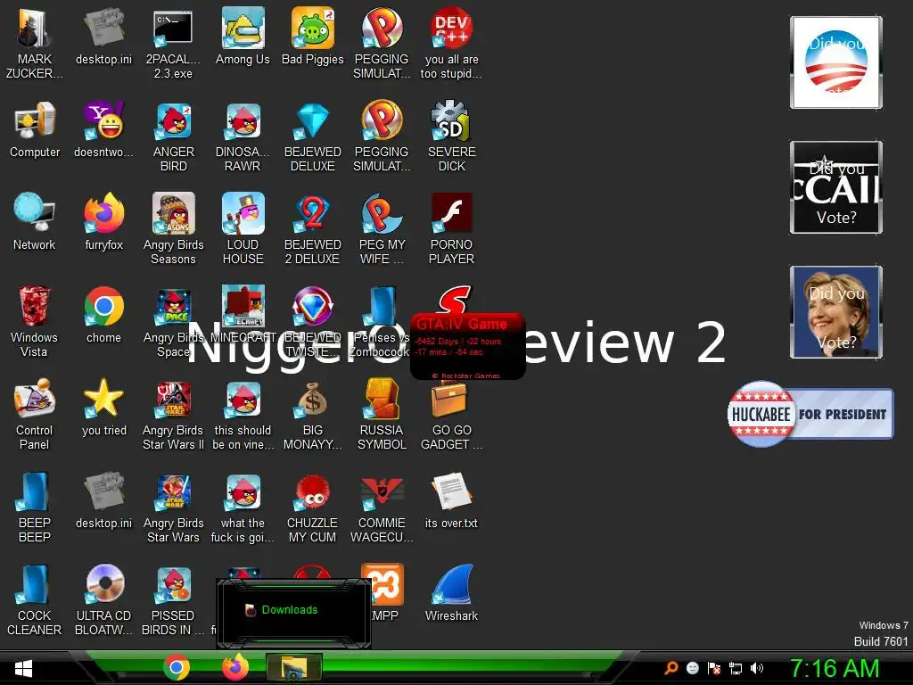
Task: Select the MINECRAFT desktop icon
Action: (243, 315)
